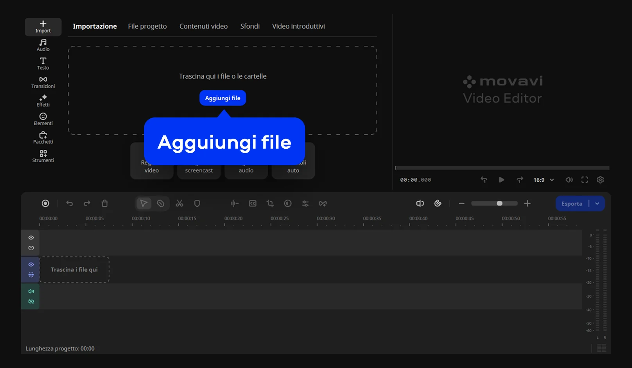632x368 pixels.
Task: Open the Elementi stickers panel
Action: click(43, 119)
